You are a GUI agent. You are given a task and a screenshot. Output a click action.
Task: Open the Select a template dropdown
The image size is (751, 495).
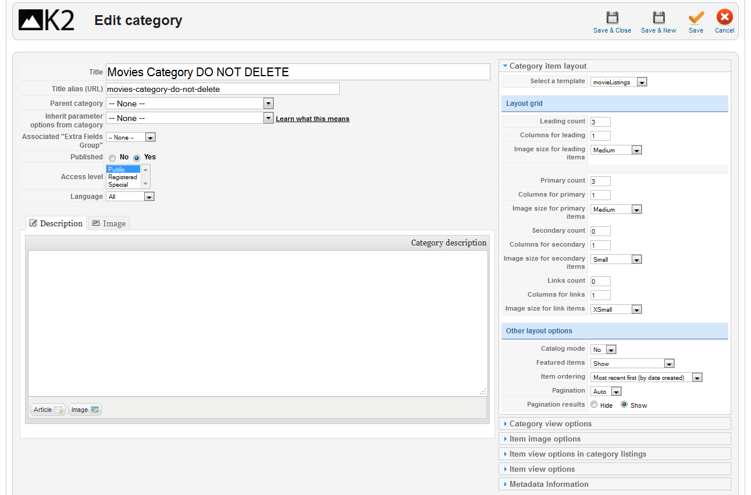coord(619,82)
